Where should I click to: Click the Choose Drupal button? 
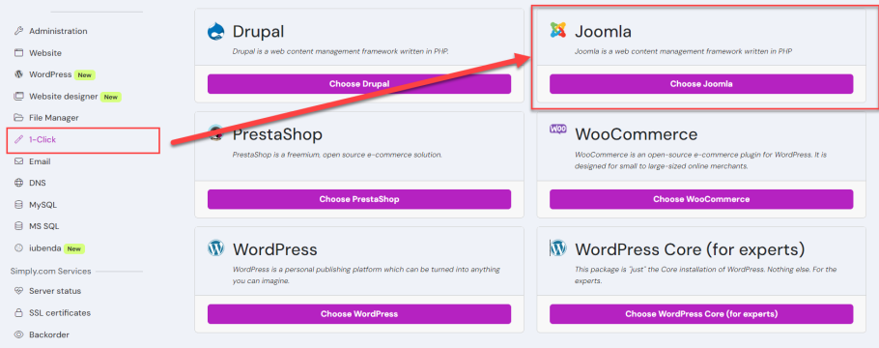pyautogui.click(x=359, y=84)
